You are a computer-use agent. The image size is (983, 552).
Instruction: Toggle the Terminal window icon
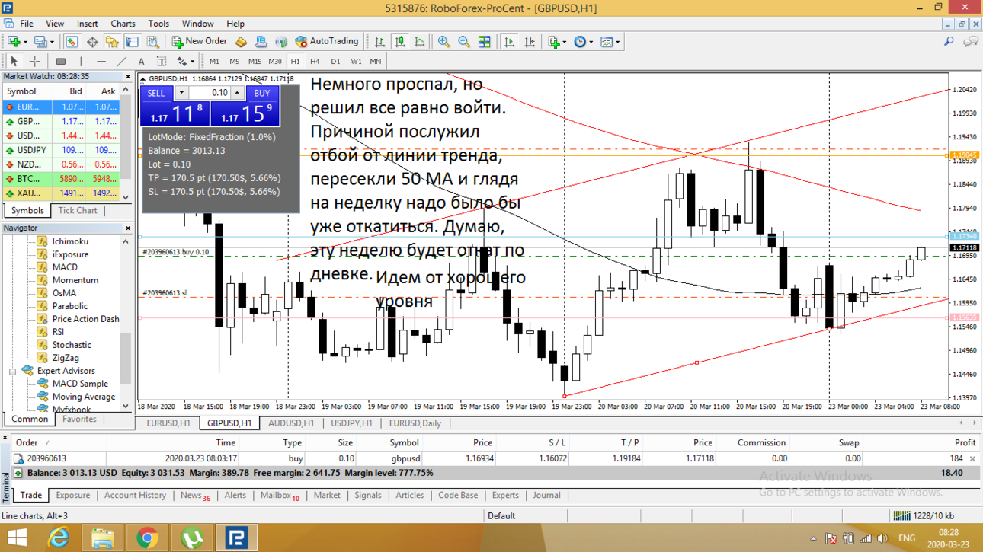pos(133,42)
